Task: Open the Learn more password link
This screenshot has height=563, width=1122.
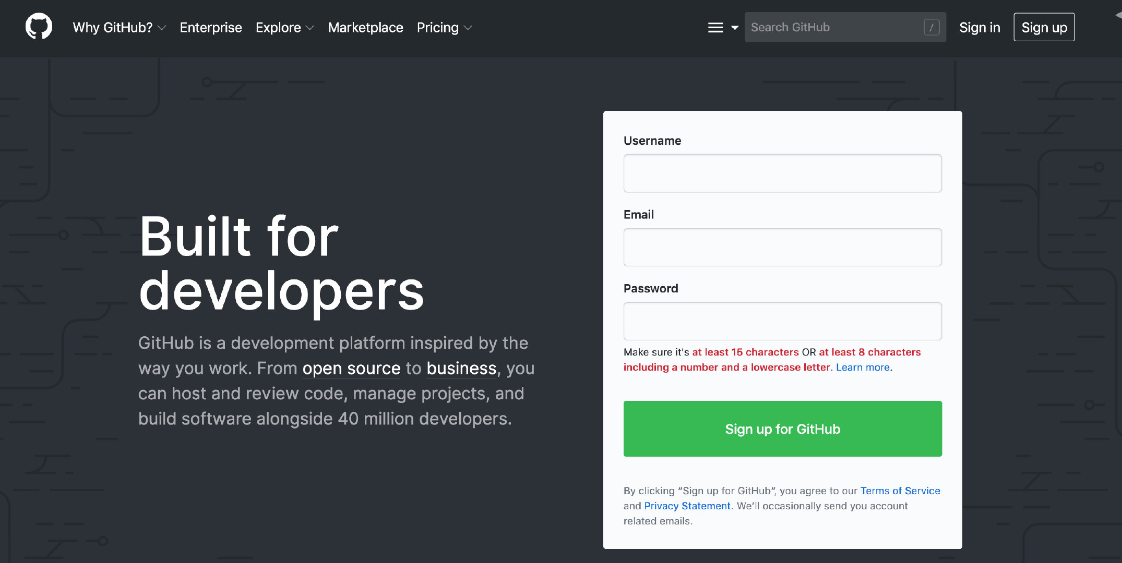Action: 862,367
